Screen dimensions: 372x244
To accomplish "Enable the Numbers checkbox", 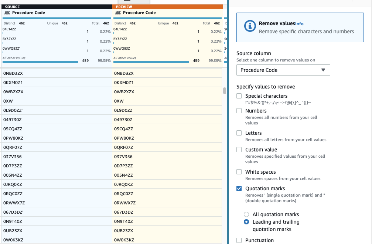I will [x=239, y=111].
